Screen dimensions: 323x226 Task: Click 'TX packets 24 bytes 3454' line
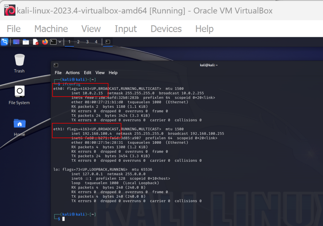click(x=111, y=156)
